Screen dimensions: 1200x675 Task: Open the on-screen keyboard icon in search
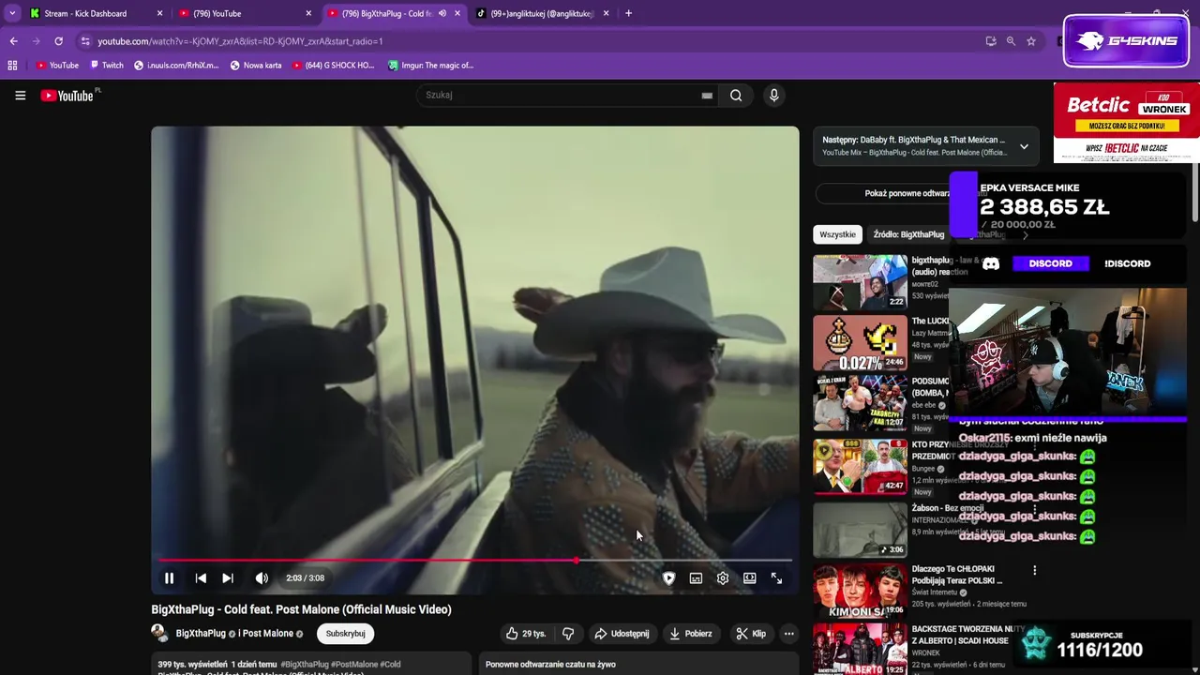(x=707, y=95)
